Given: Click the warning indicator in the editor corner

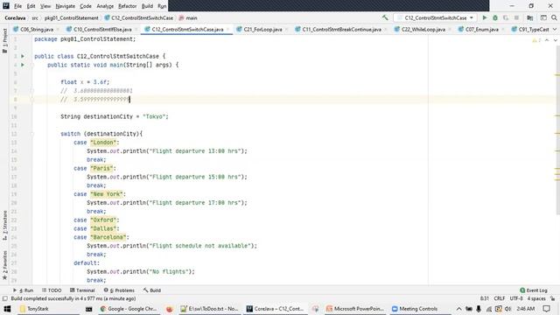Looking at the screenshot, I should coord(536,40).
